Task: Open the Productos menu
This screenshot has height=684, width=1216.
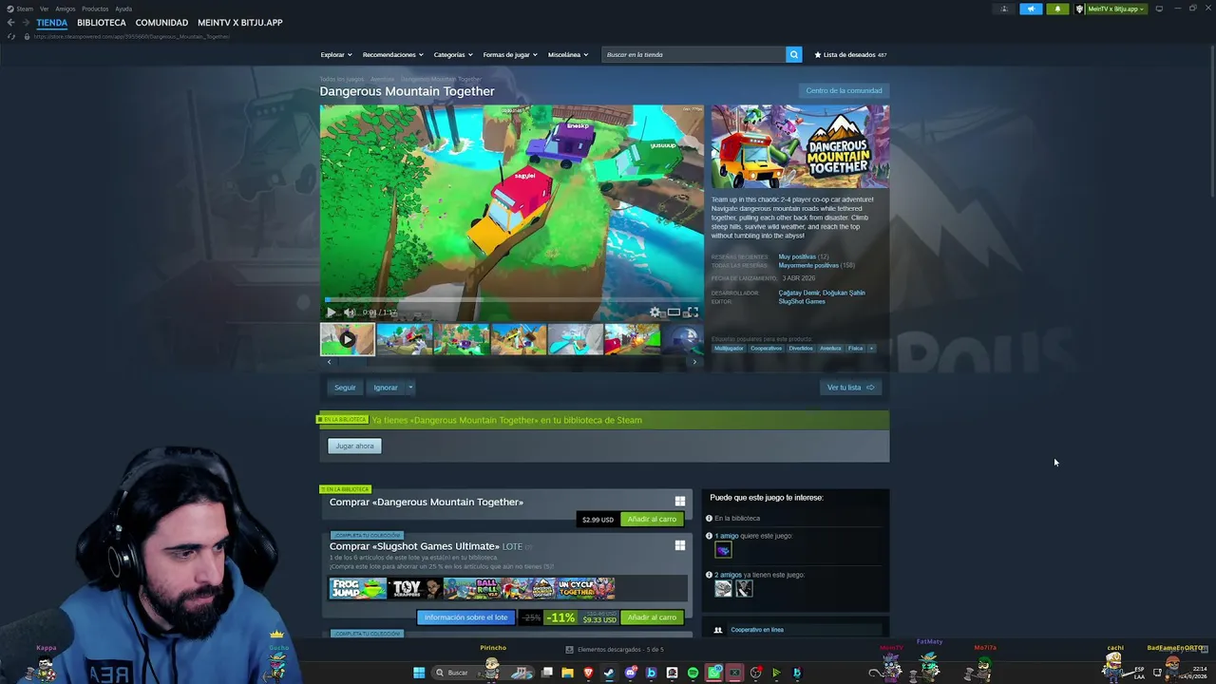Action: tap(95, 9)
